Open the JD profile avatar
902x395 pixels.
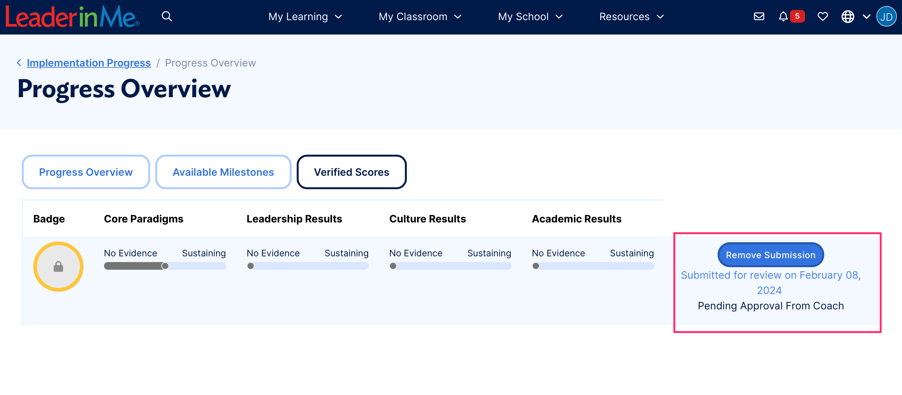(x=886, y=16)
